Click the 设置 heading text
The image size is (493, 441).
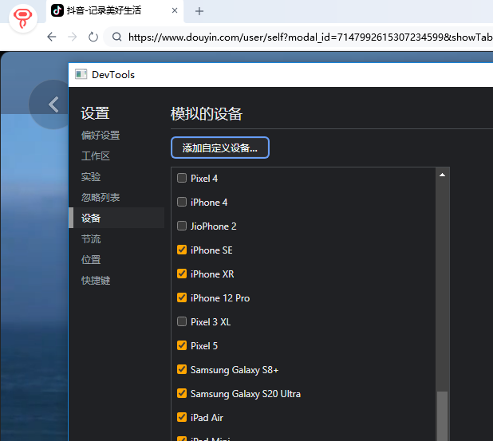click(x=95, y=113)
